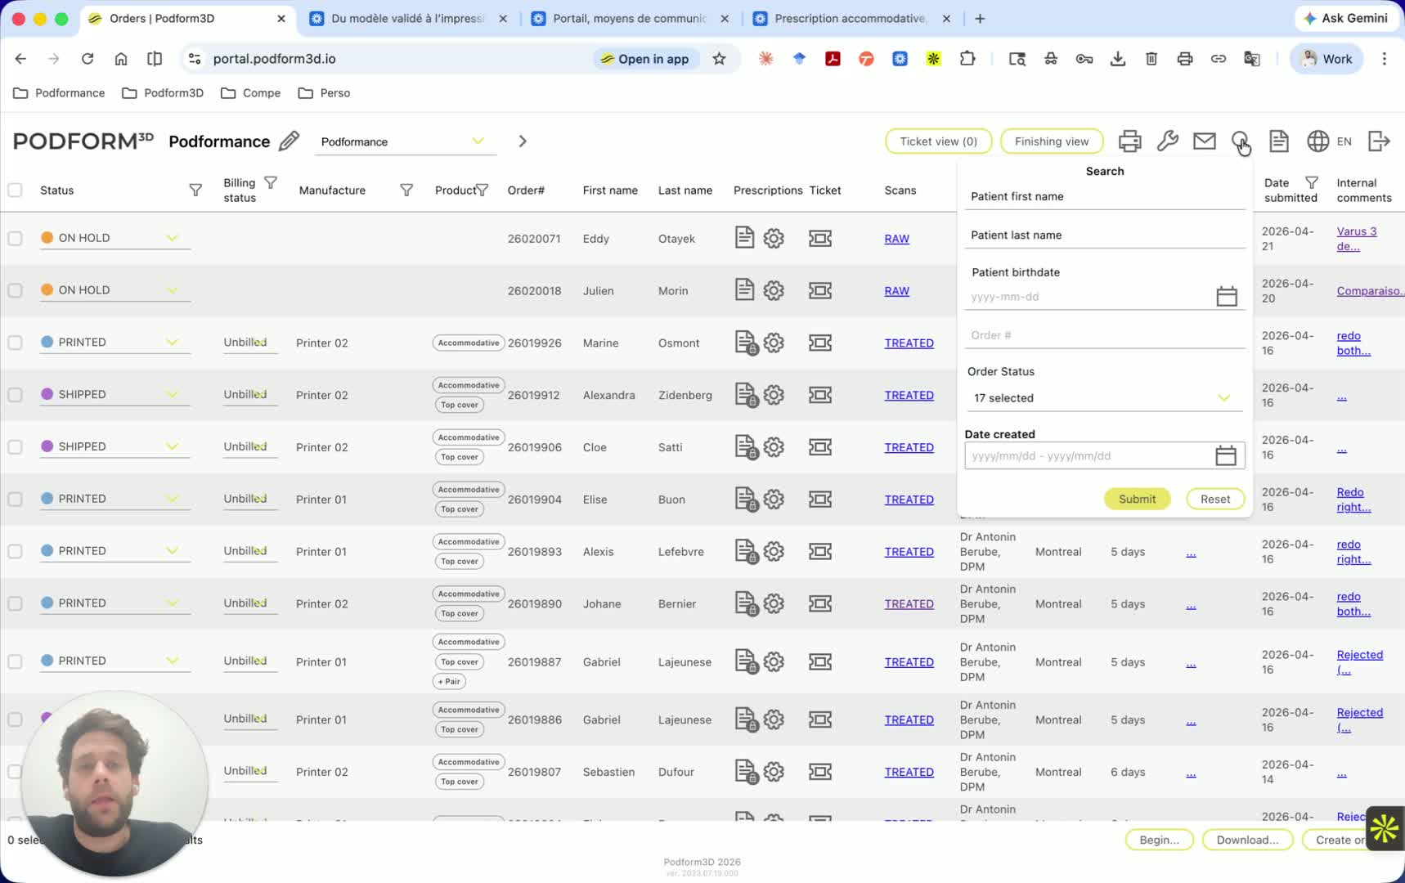Filter the Manufacture column
Image resolution: width=1405 pixels, height=883 pixels.
(406, 190)
